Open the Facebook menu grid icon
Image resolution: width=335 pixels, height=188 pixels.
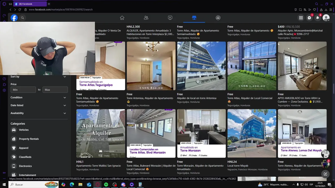coord(301,18)
